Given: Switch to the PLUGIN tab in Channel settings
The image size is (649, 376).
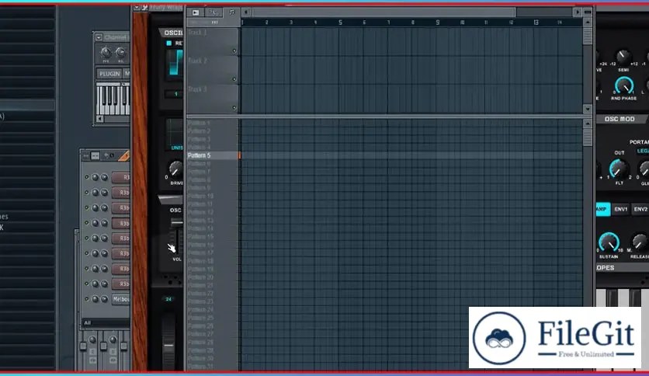Looking at the screenshot, I should click(x=109, y=74).
